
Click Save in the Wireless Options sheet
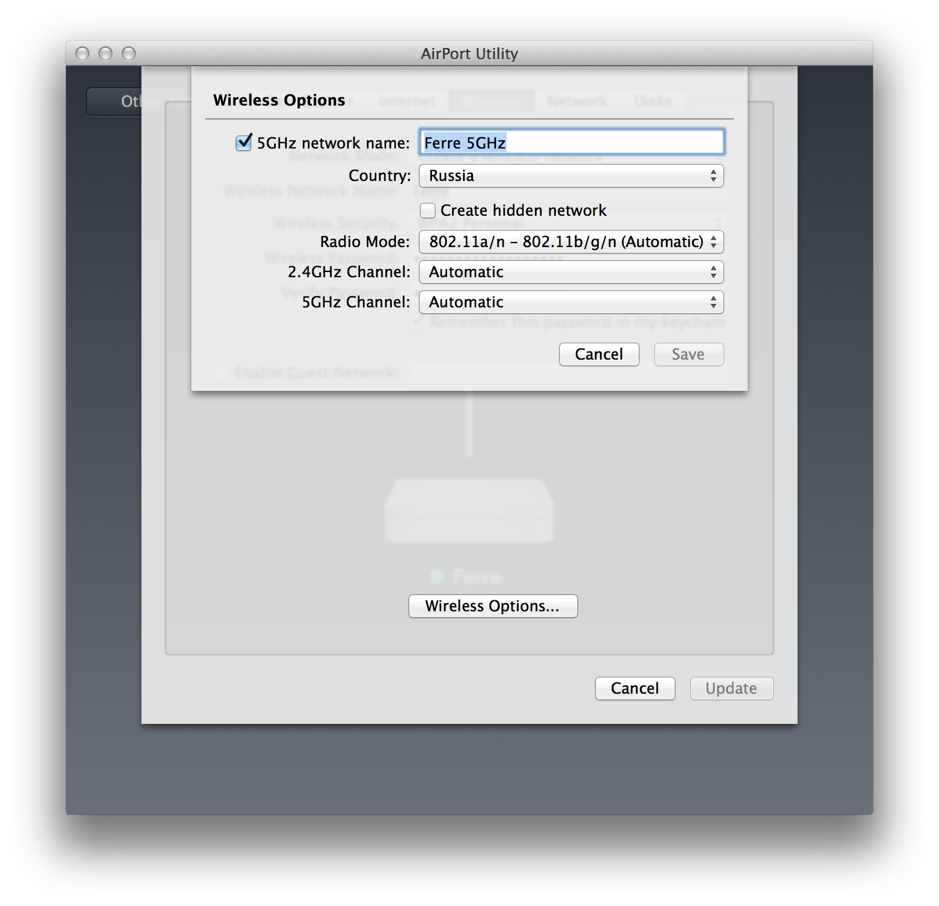(689, 354)
